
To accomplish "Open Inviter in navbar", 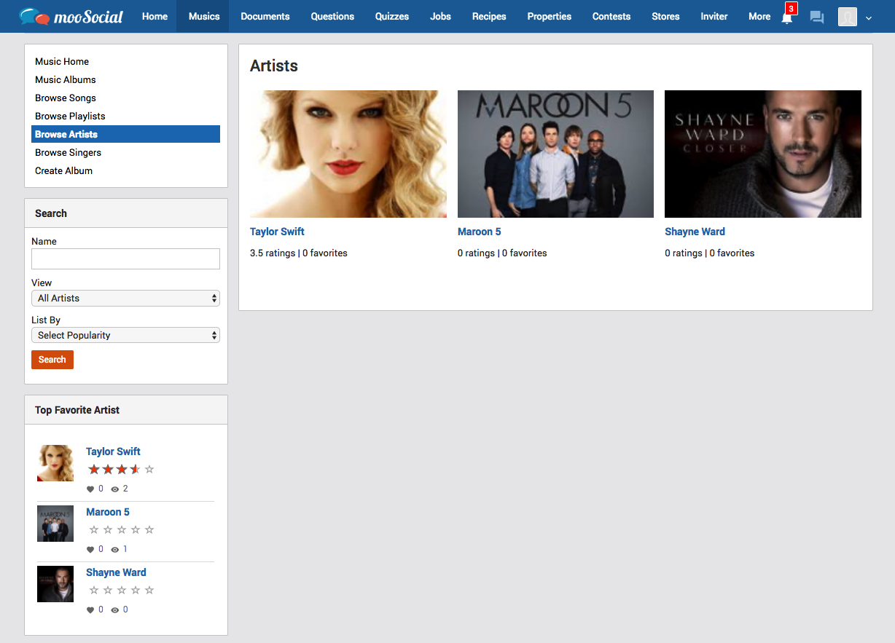I will (x=714, y=16).
